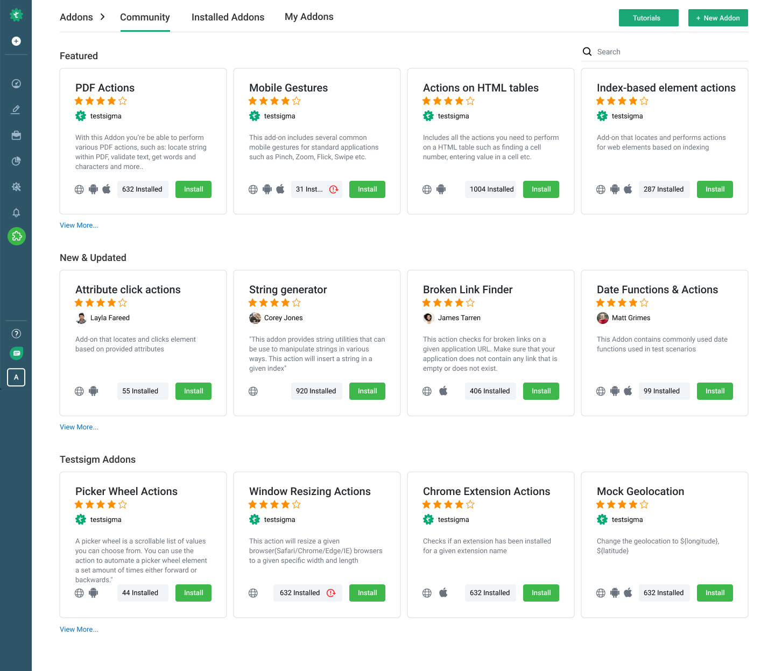Select the puzzle-piece addons icon in sidebar
Viewport: 775px width, 671px height.
[x=17, y=236]
